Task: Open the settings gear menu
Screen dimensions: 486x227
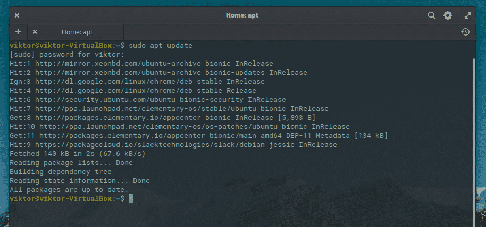Action: pos(448,15)
